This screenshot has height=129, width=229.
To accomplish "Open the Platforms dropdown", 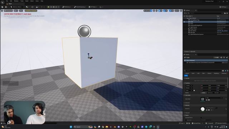I will (x=67, y=7).
